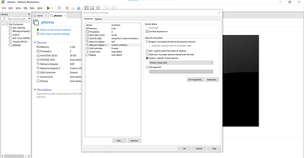Open the File menu

tap(4, 8)
